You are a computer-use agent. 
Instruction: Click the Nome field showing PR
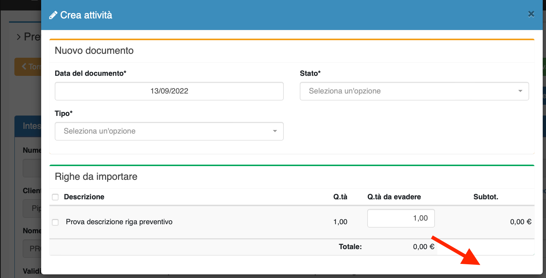coord(32,248)
